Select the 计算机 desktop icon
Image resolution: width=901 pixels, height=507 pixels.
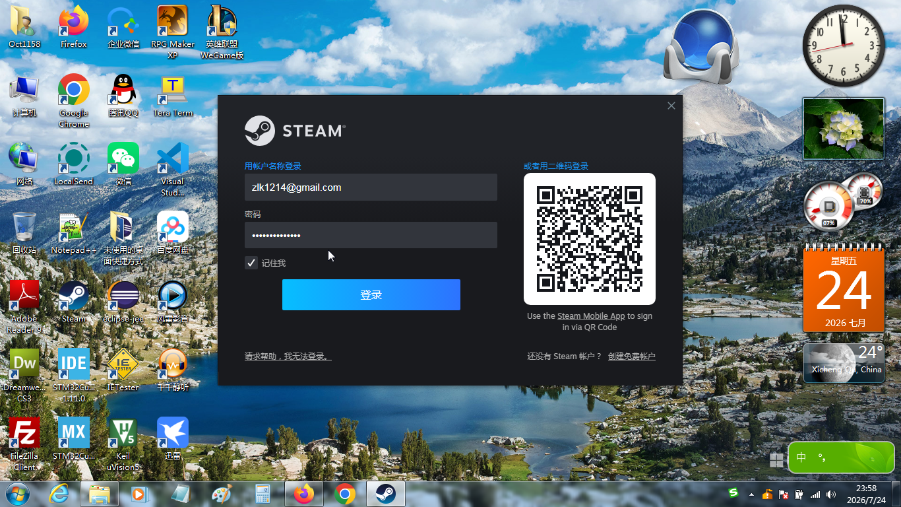pyautogui.click(x=24, y=96)
